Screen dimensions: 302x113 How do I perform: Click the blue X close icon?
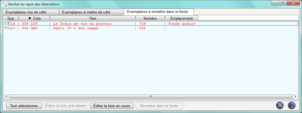point(280,105)
